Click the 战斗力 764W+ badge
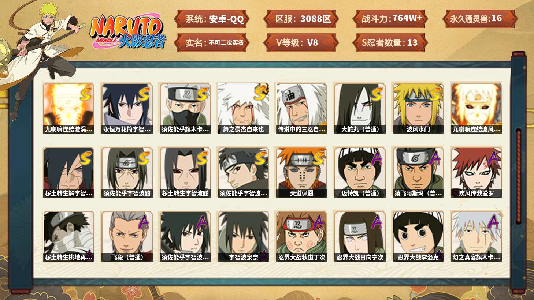534x300 pixels. (x=391, y=19)
